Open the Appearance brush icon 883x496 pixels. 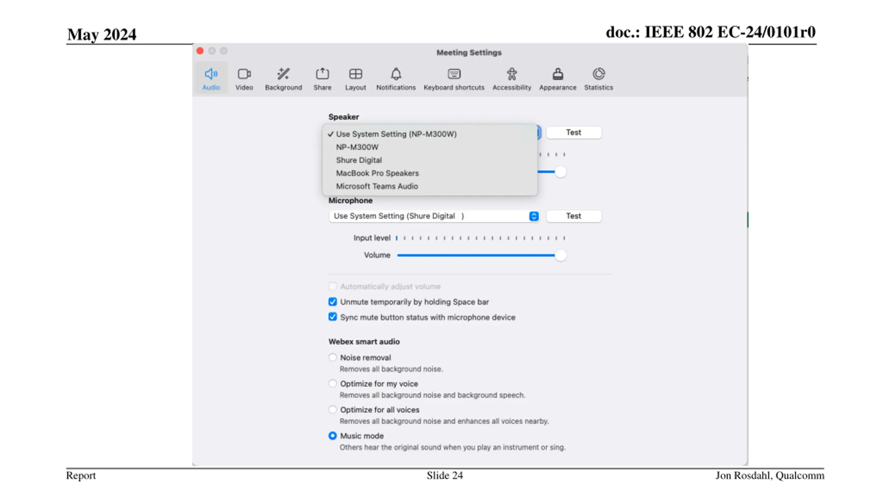point(558,74)
